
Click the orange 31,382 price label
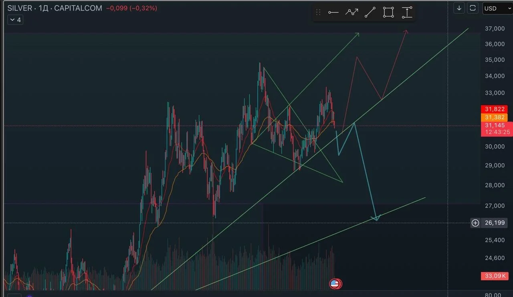coord(494,117)
